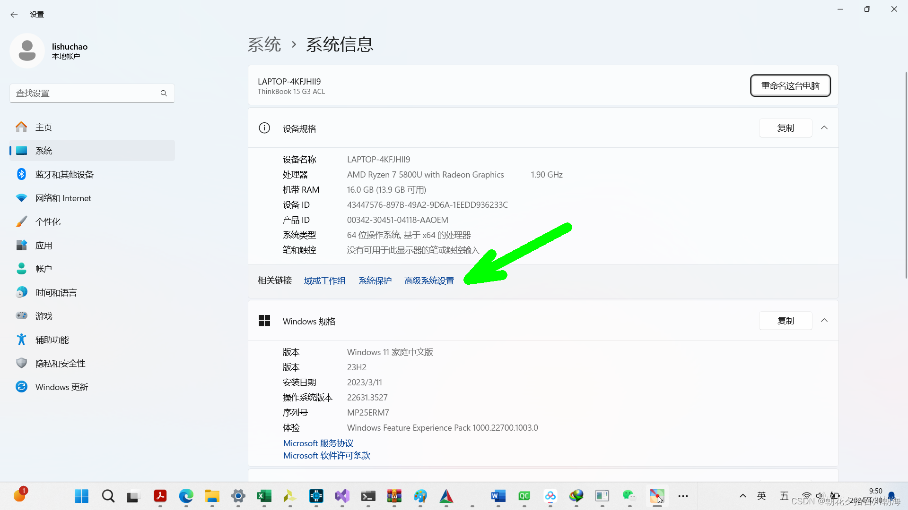Open the Windows Update section
The width and height of the screenshot is (908, 510).
61,387
